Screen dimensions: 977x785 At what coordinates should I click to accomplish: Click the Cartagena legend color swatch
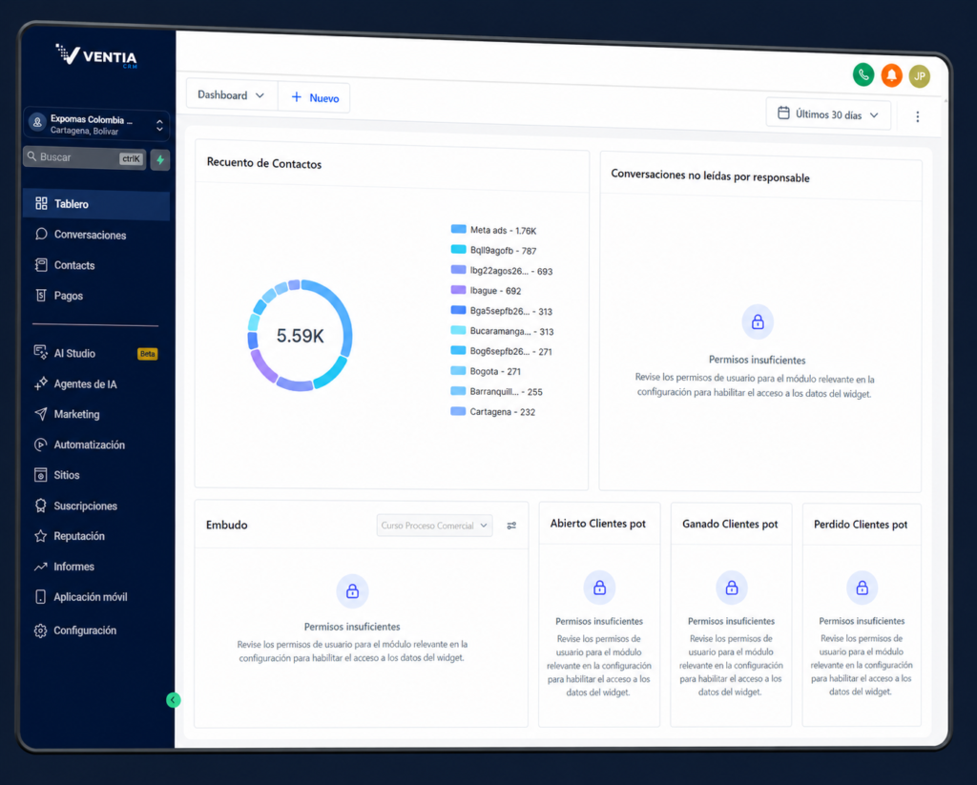coord(459,411)
